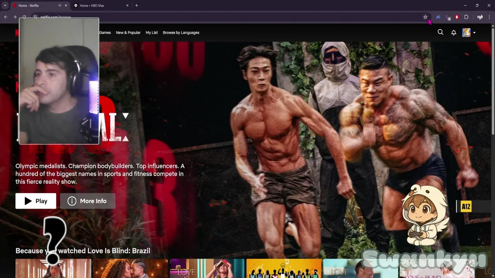The image size is (495, 278).
Task: Select the Home - Netflix tab
Action: (39, 5)
